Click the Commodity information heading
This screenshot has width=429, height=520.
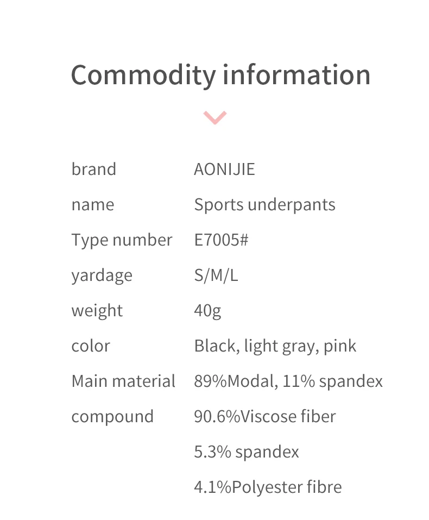(x=220, y=74)
